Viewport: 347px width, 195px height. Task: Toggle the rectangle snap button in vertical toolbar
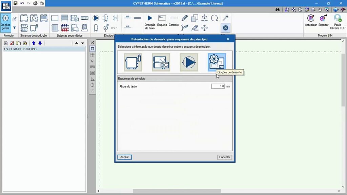tap(93, 49)
